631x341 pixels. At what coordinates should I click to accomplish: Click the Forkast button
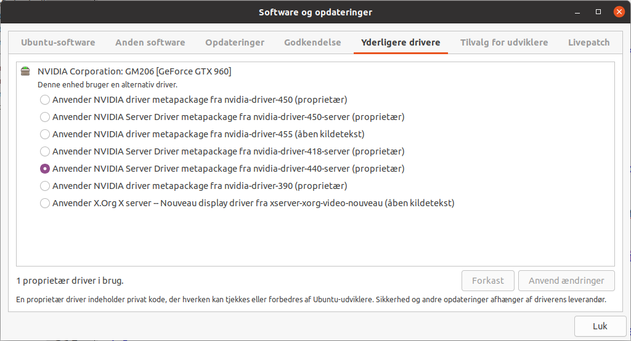click(488, 281)
